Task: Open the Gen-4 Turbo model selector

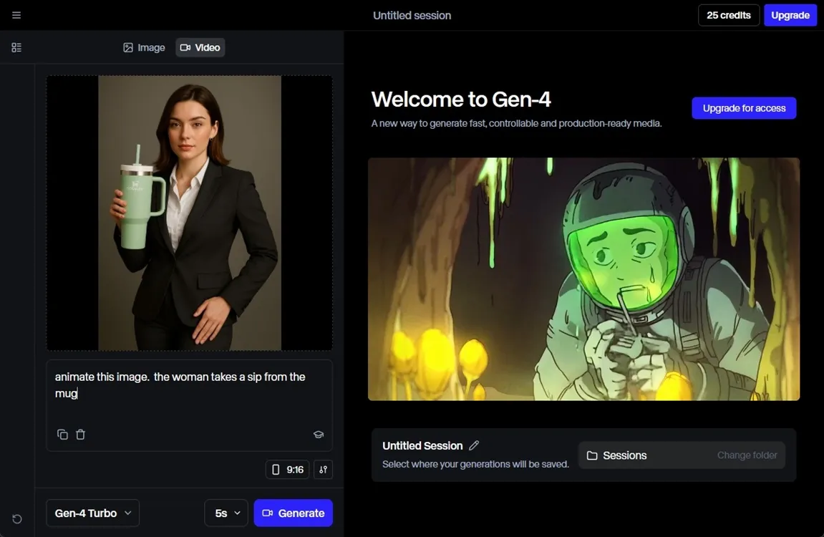Action: click(92, 513)
